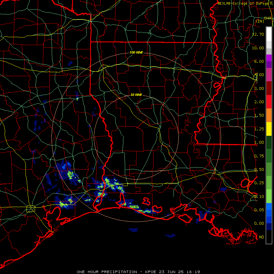
Task: Select the bright magenta legend swatch
Action: click(269, 58)
